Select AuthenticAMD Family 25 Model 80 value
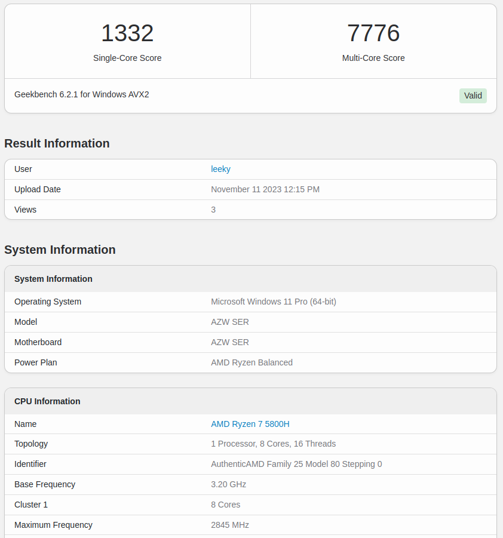Viewport: 503px width, 538px height. tap(296, 464)
